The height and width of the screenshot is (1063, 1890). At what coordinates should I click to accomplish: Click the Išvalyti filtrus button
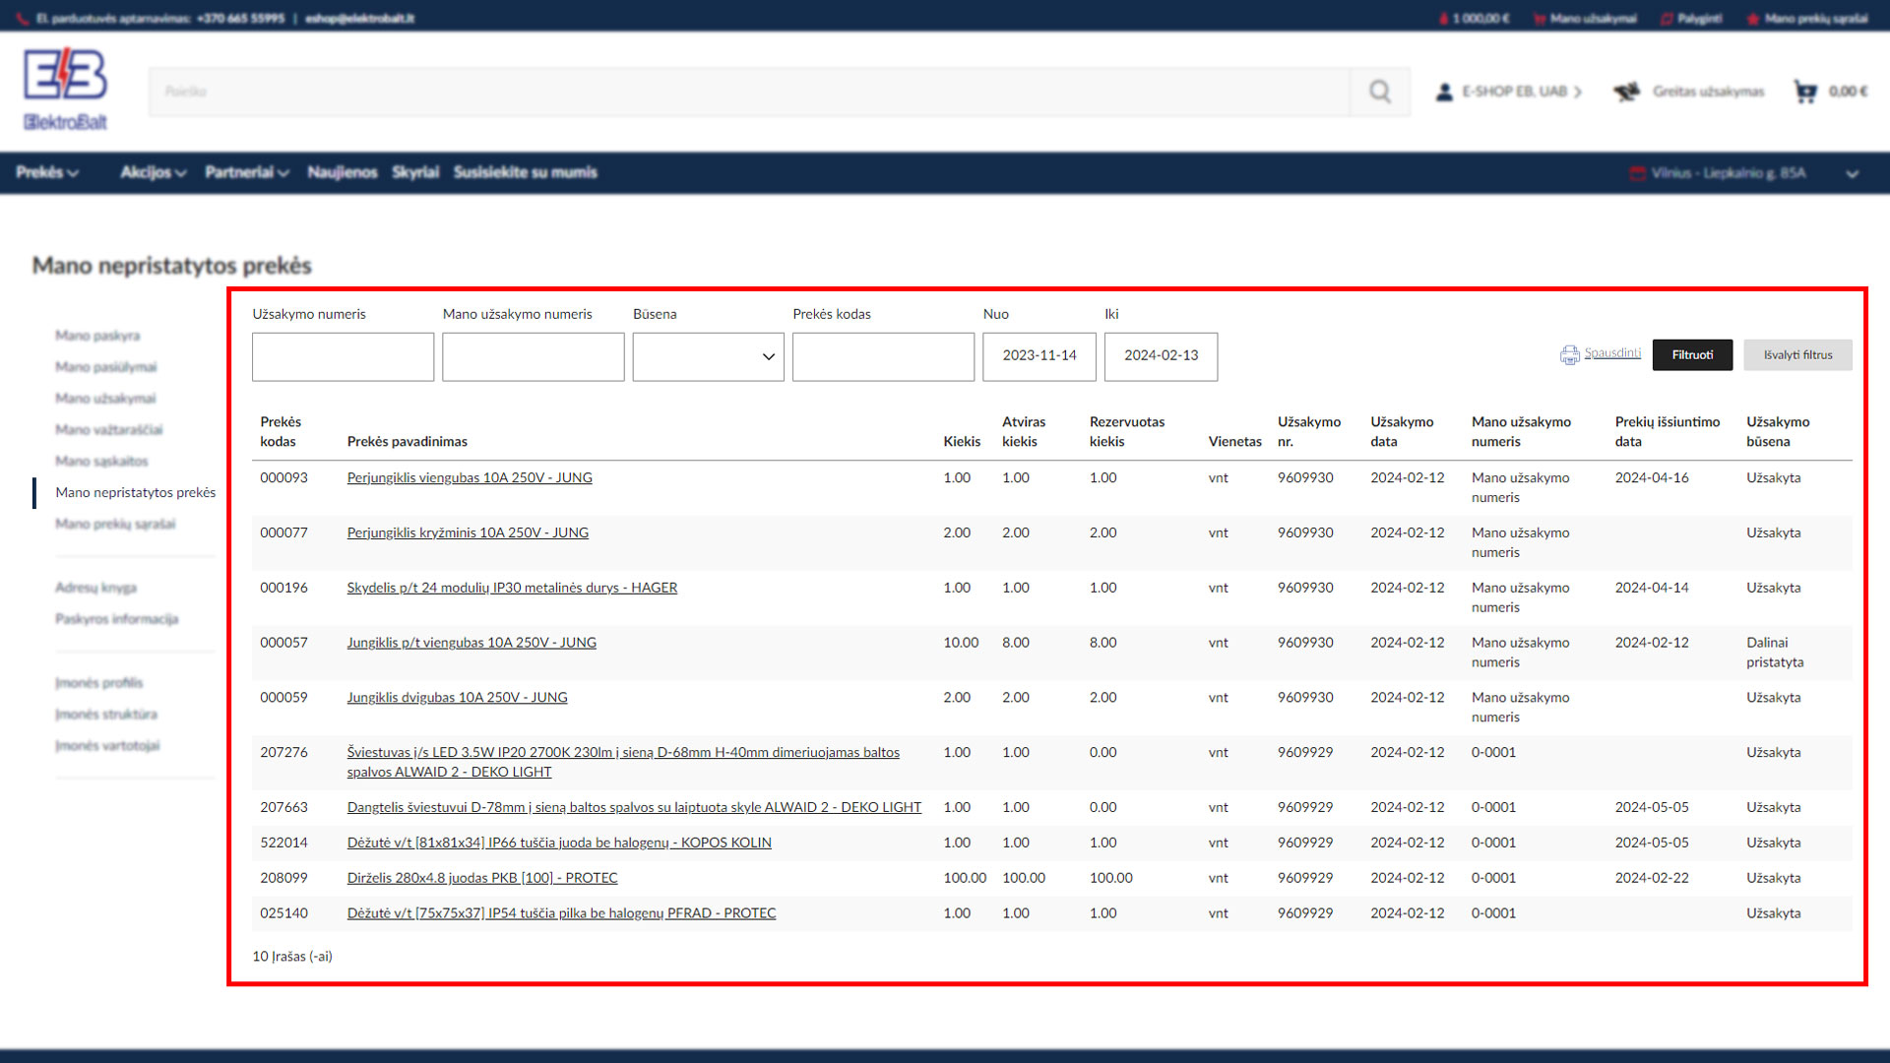coord(1796,355)
